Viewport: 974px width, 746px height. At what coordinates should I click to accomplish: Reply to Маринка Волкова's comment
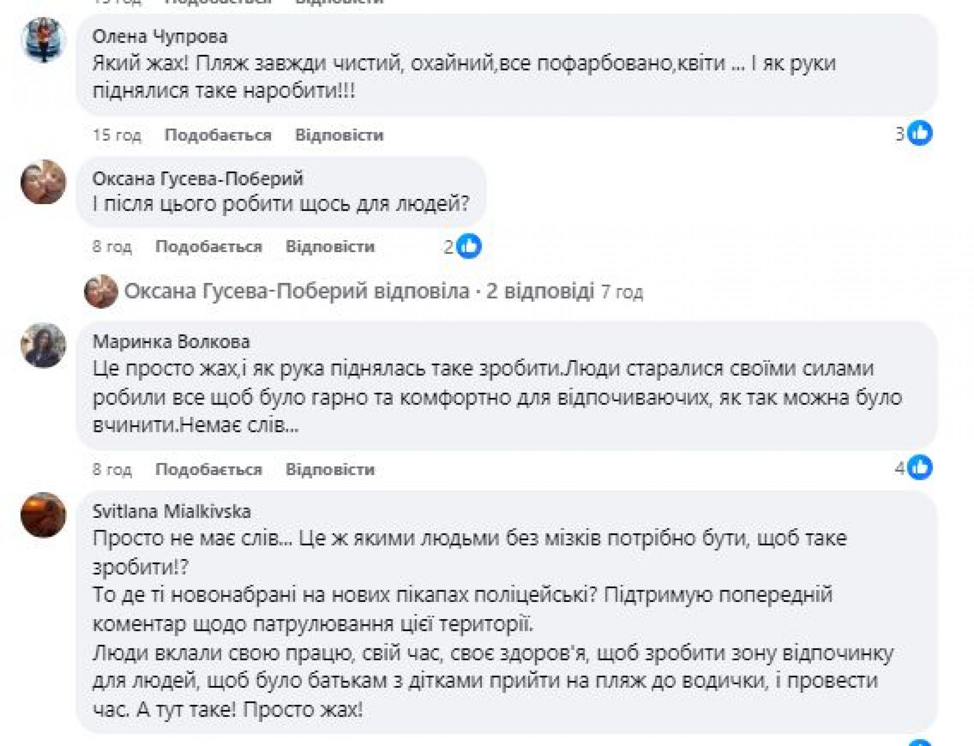(330, 469)
